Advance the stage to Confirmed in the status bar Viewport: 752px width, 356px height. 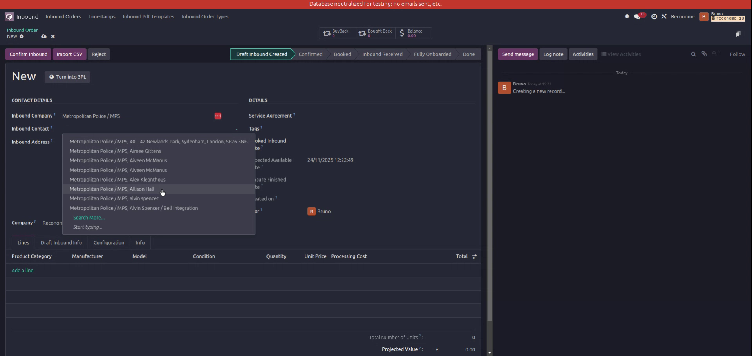[x=310, y=54]
